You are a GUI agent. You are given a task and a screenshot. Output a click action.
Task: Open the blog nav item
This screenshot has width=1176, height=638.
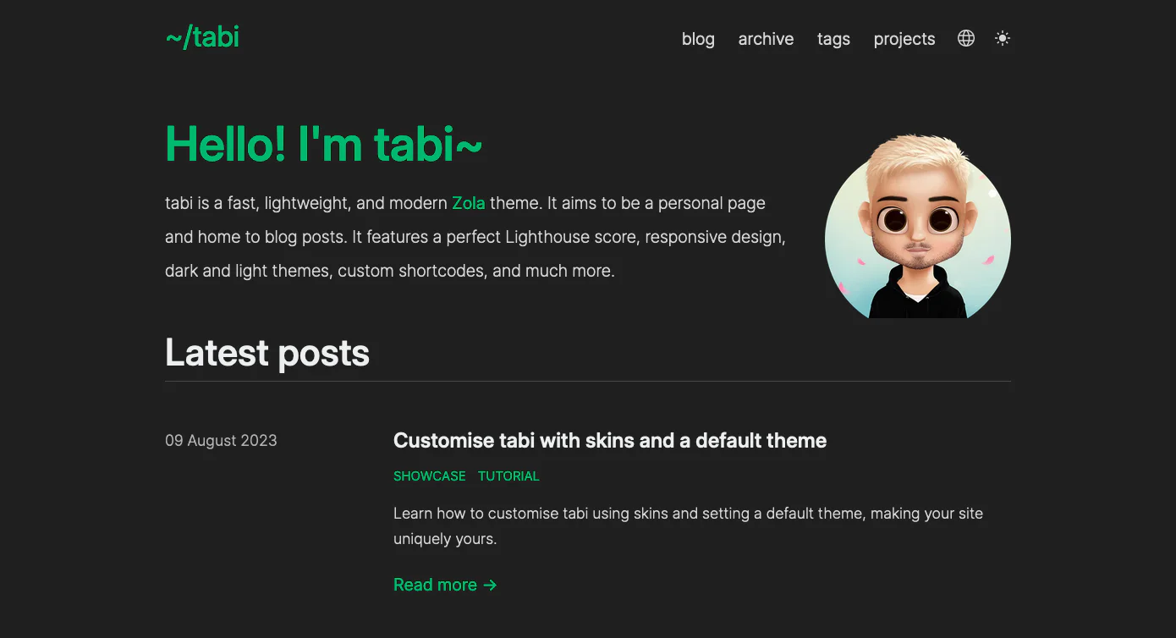698,39
